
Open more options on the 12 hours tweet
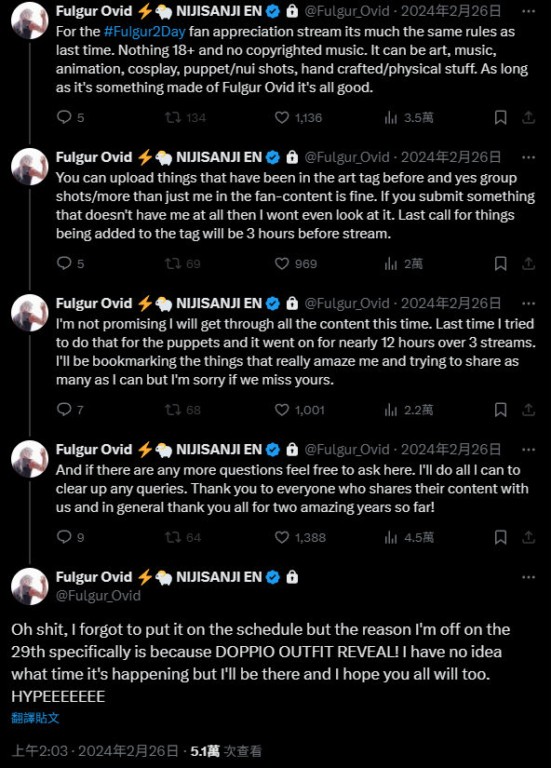tap(529, 303)
